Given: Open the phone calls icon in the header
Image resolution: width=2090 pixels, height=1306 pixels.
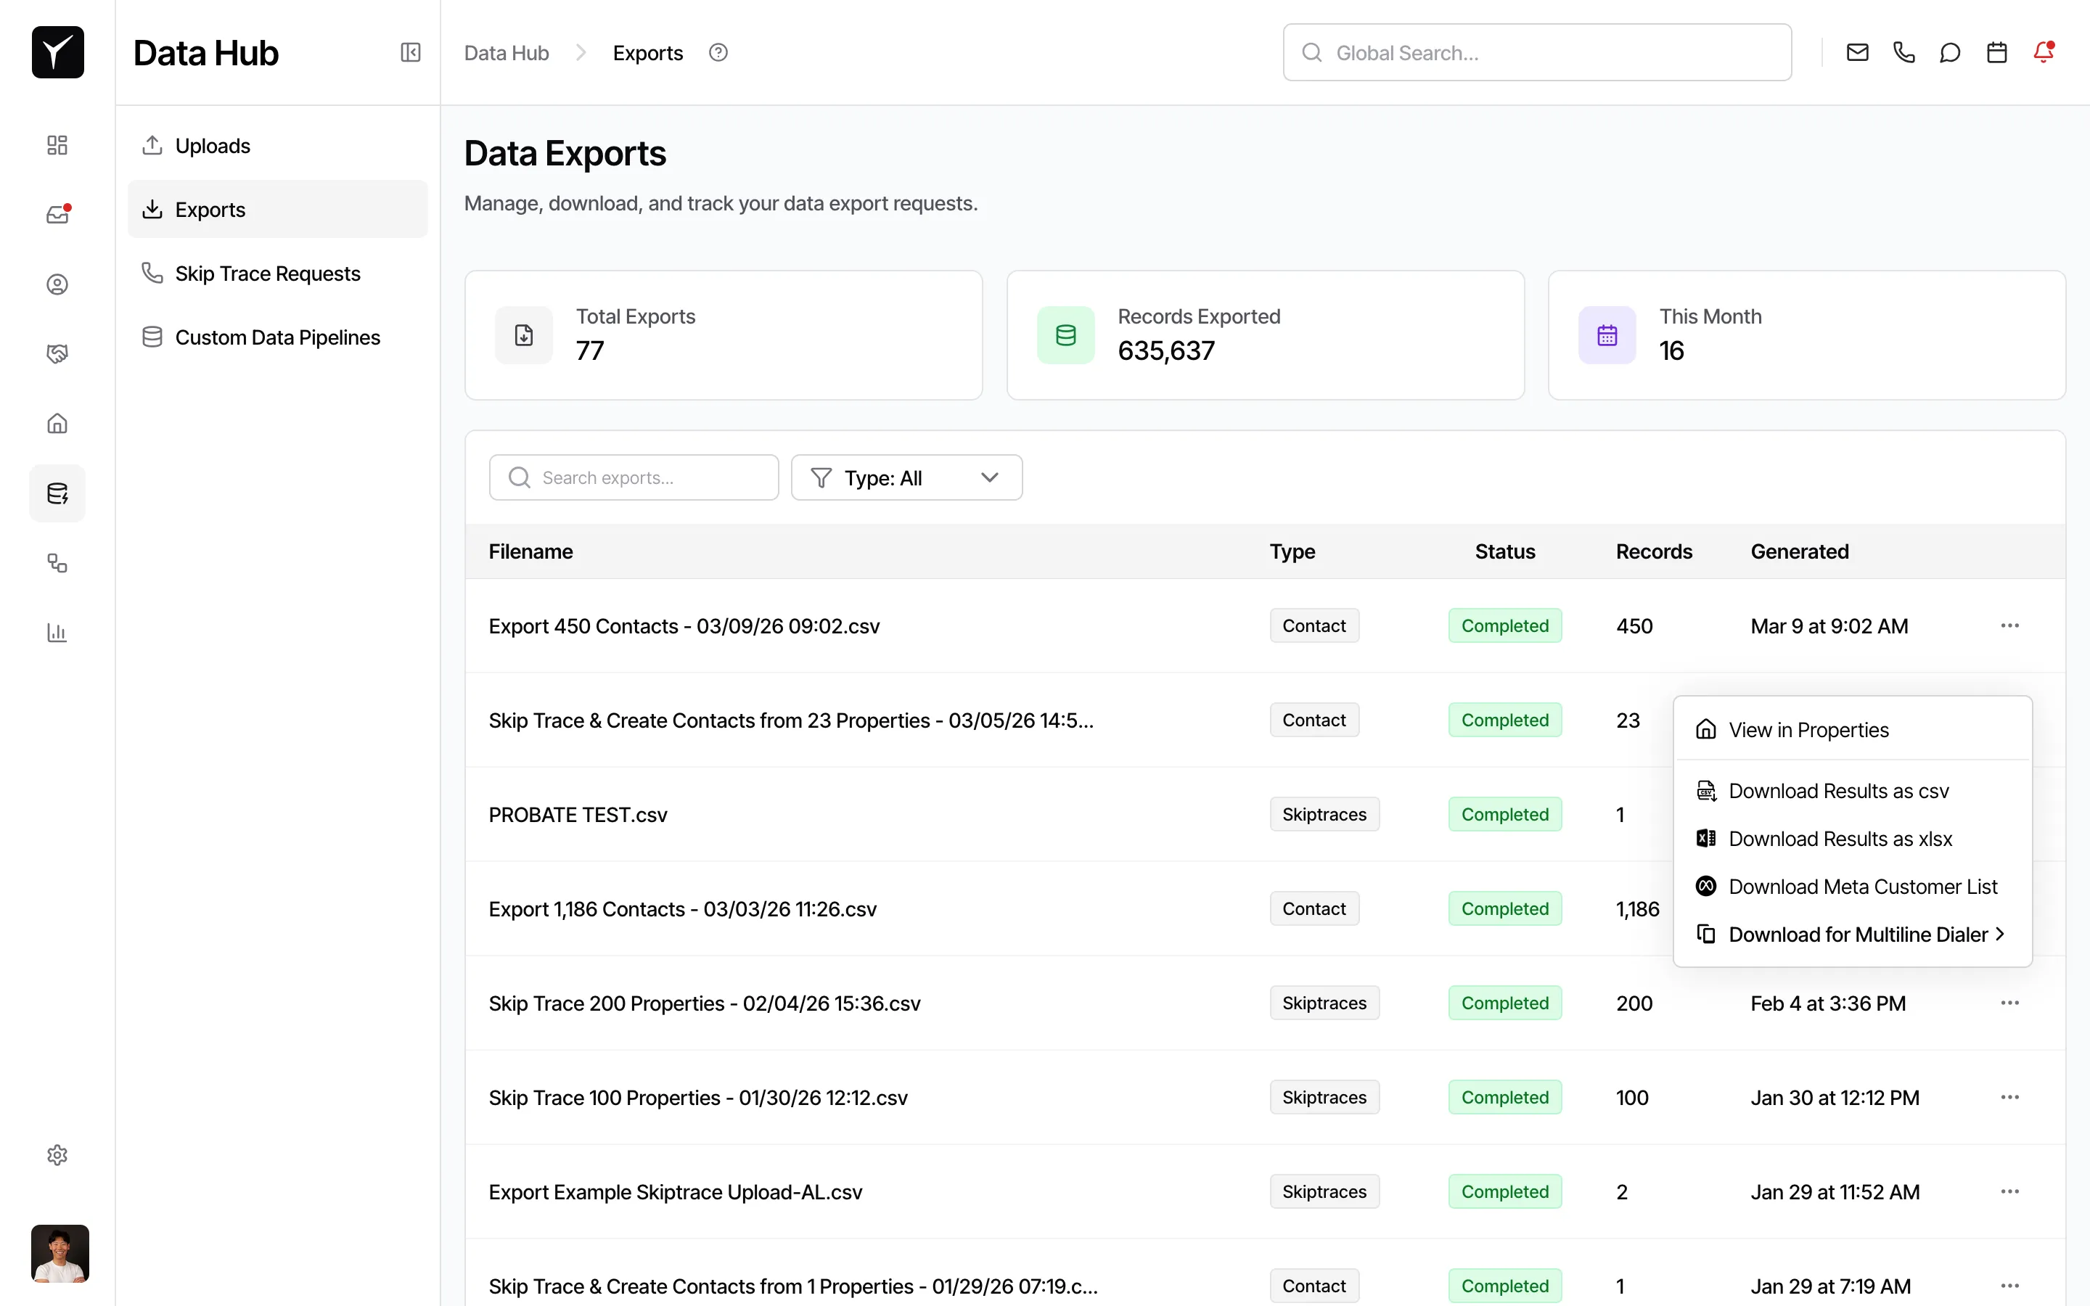Looking at the screenshot, I should pyautogui.click(x=1903, y=52).
